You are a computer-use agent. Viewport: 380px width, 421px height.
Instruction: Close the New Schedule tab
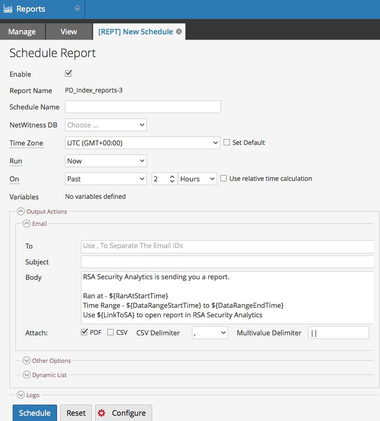tap(179, 32)
